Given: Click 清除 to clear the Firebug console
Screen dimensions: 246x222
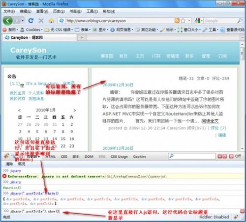Looking at the screenshot, I should pos(9,164).
